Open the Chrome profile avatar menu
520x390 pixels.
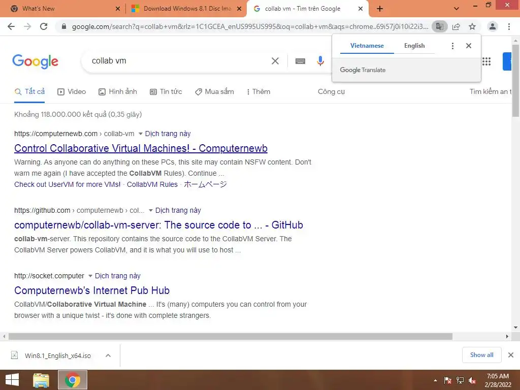pyautogui.click(x=493, y=26)
